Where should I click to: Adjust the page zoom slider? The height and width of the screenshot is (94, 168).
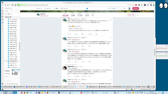coord(146,90)
